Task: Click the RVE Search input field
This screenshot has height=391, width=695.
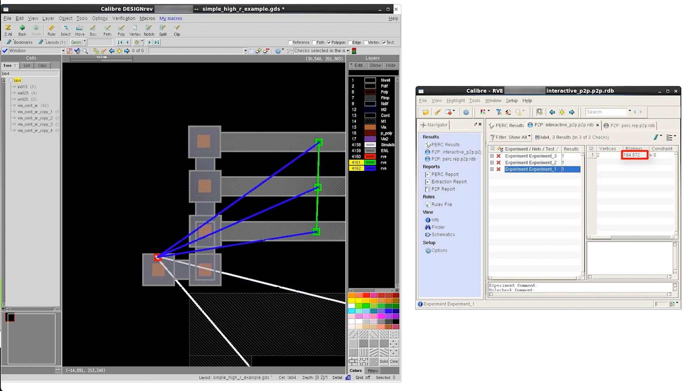Action: click(606, 112)
